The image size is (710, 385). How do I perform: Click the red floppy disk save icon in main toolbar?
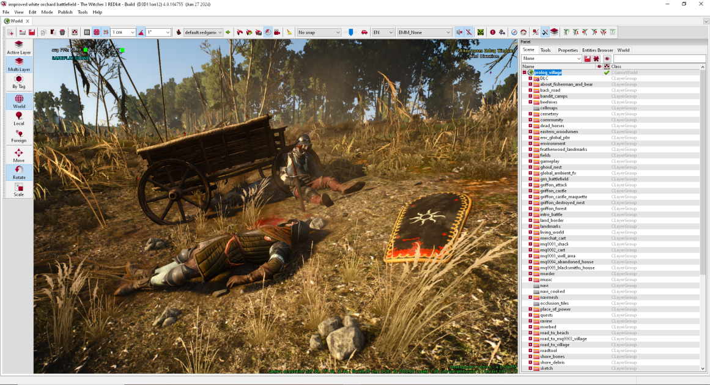(32, 32)
